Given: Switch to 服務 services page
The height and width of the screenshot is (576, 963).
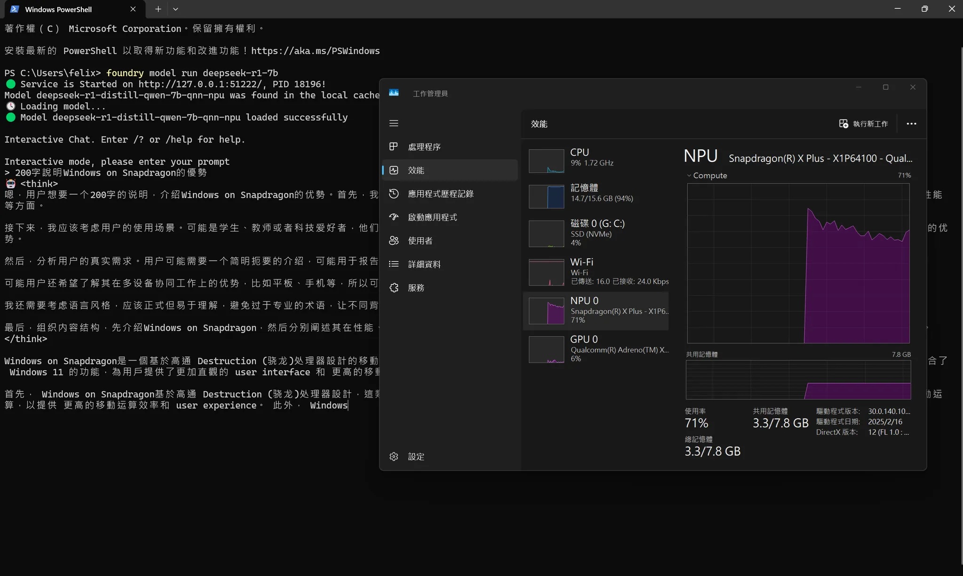Looking at the screenshot, I should pyautogui.click(x=450, y=288).
